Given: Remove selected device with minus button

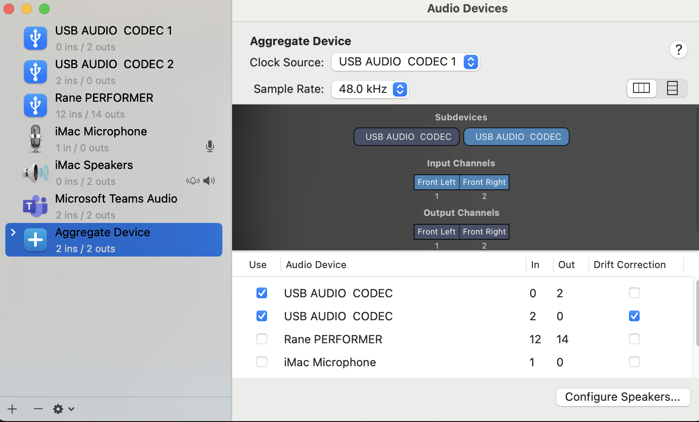Looking at the screenshot, I should (x=38, y=409).
